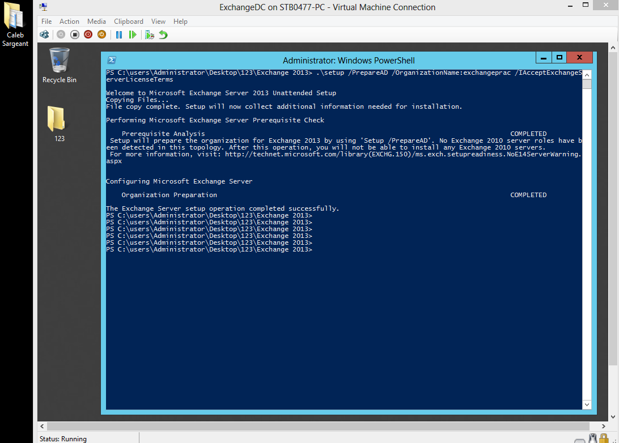Open the Action menu
The width and height of the screenshot is (619, 443).
click(x=70, y=22)
